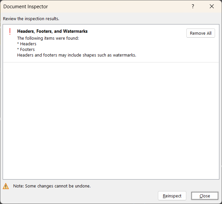This screenshot has width=222, height=204.
Task: Click the "* Headers" found item
Action: (27, 44)
